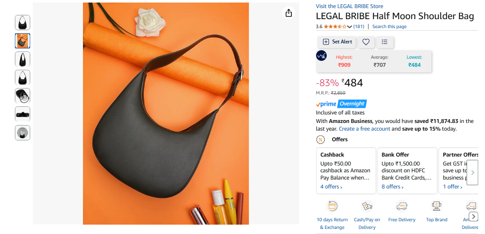The width and height of the screenshot is (485, 234).
Task: Add to wishlist with heart icon
Action: pos(366,42)
